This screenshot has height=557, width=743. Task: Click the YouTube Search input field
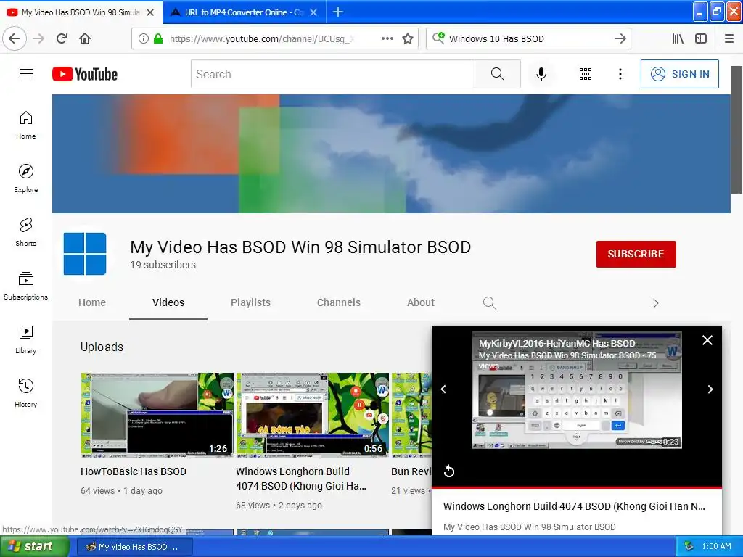coord(332,74)
